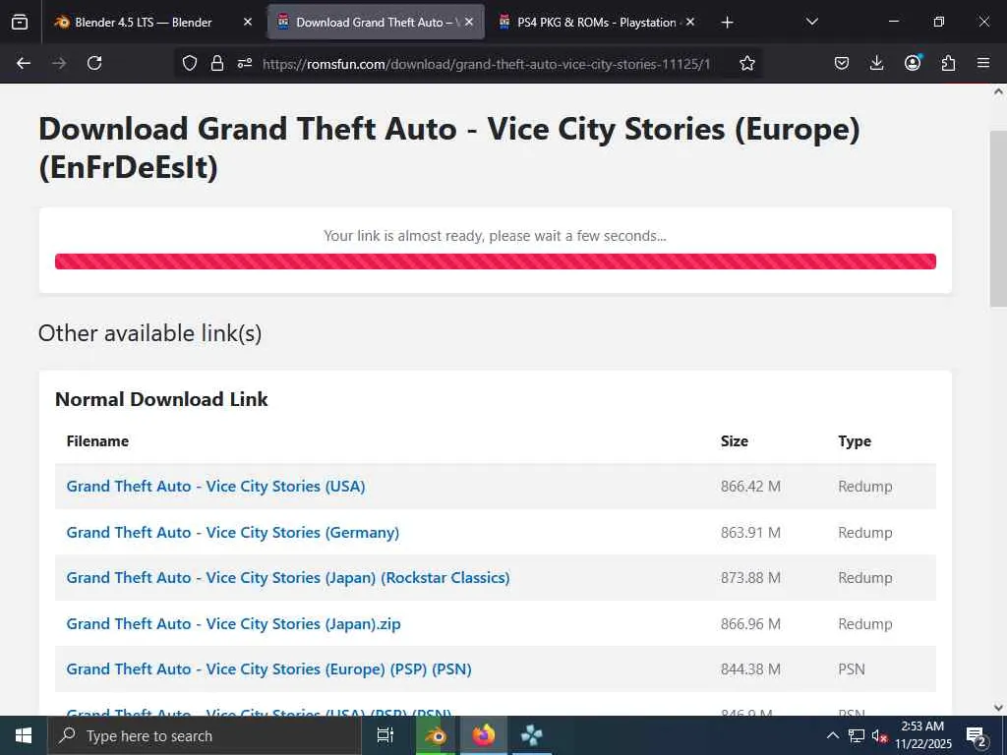Click PSN type cell for Europe row

pyautogui.click(x=852, y=668)
